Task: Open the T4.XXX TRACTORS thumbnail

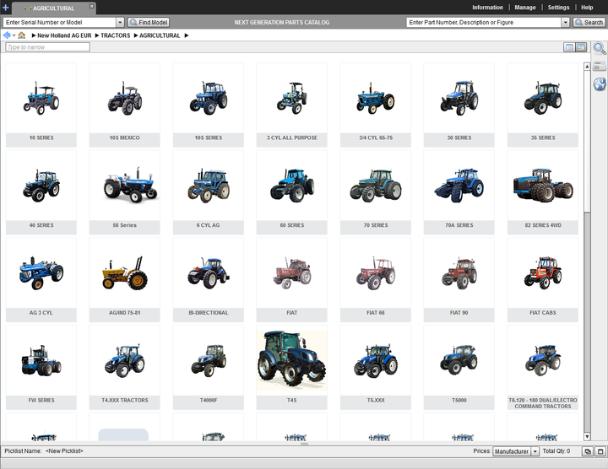Action: tap(124, 368)
